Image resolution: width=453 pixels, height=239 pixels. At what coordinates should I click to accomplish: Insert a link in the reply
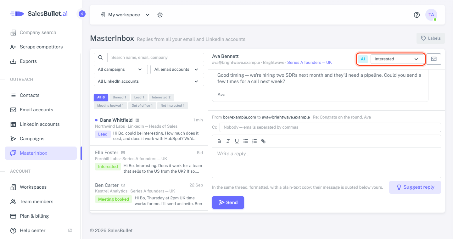point(263,141)
